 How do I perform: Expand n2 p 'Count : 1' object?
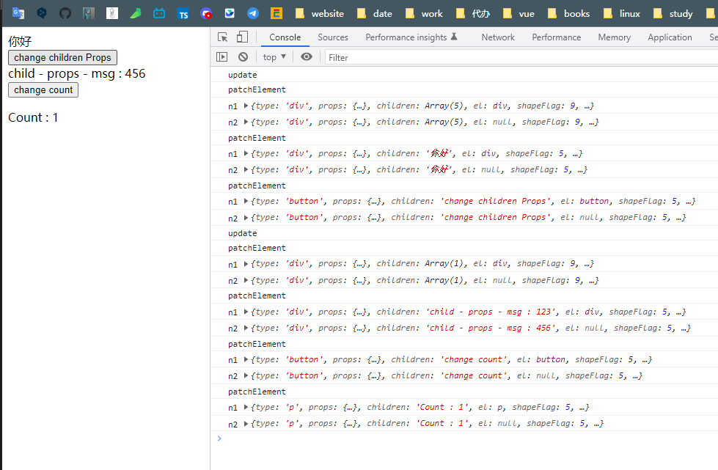click(246, 424)
